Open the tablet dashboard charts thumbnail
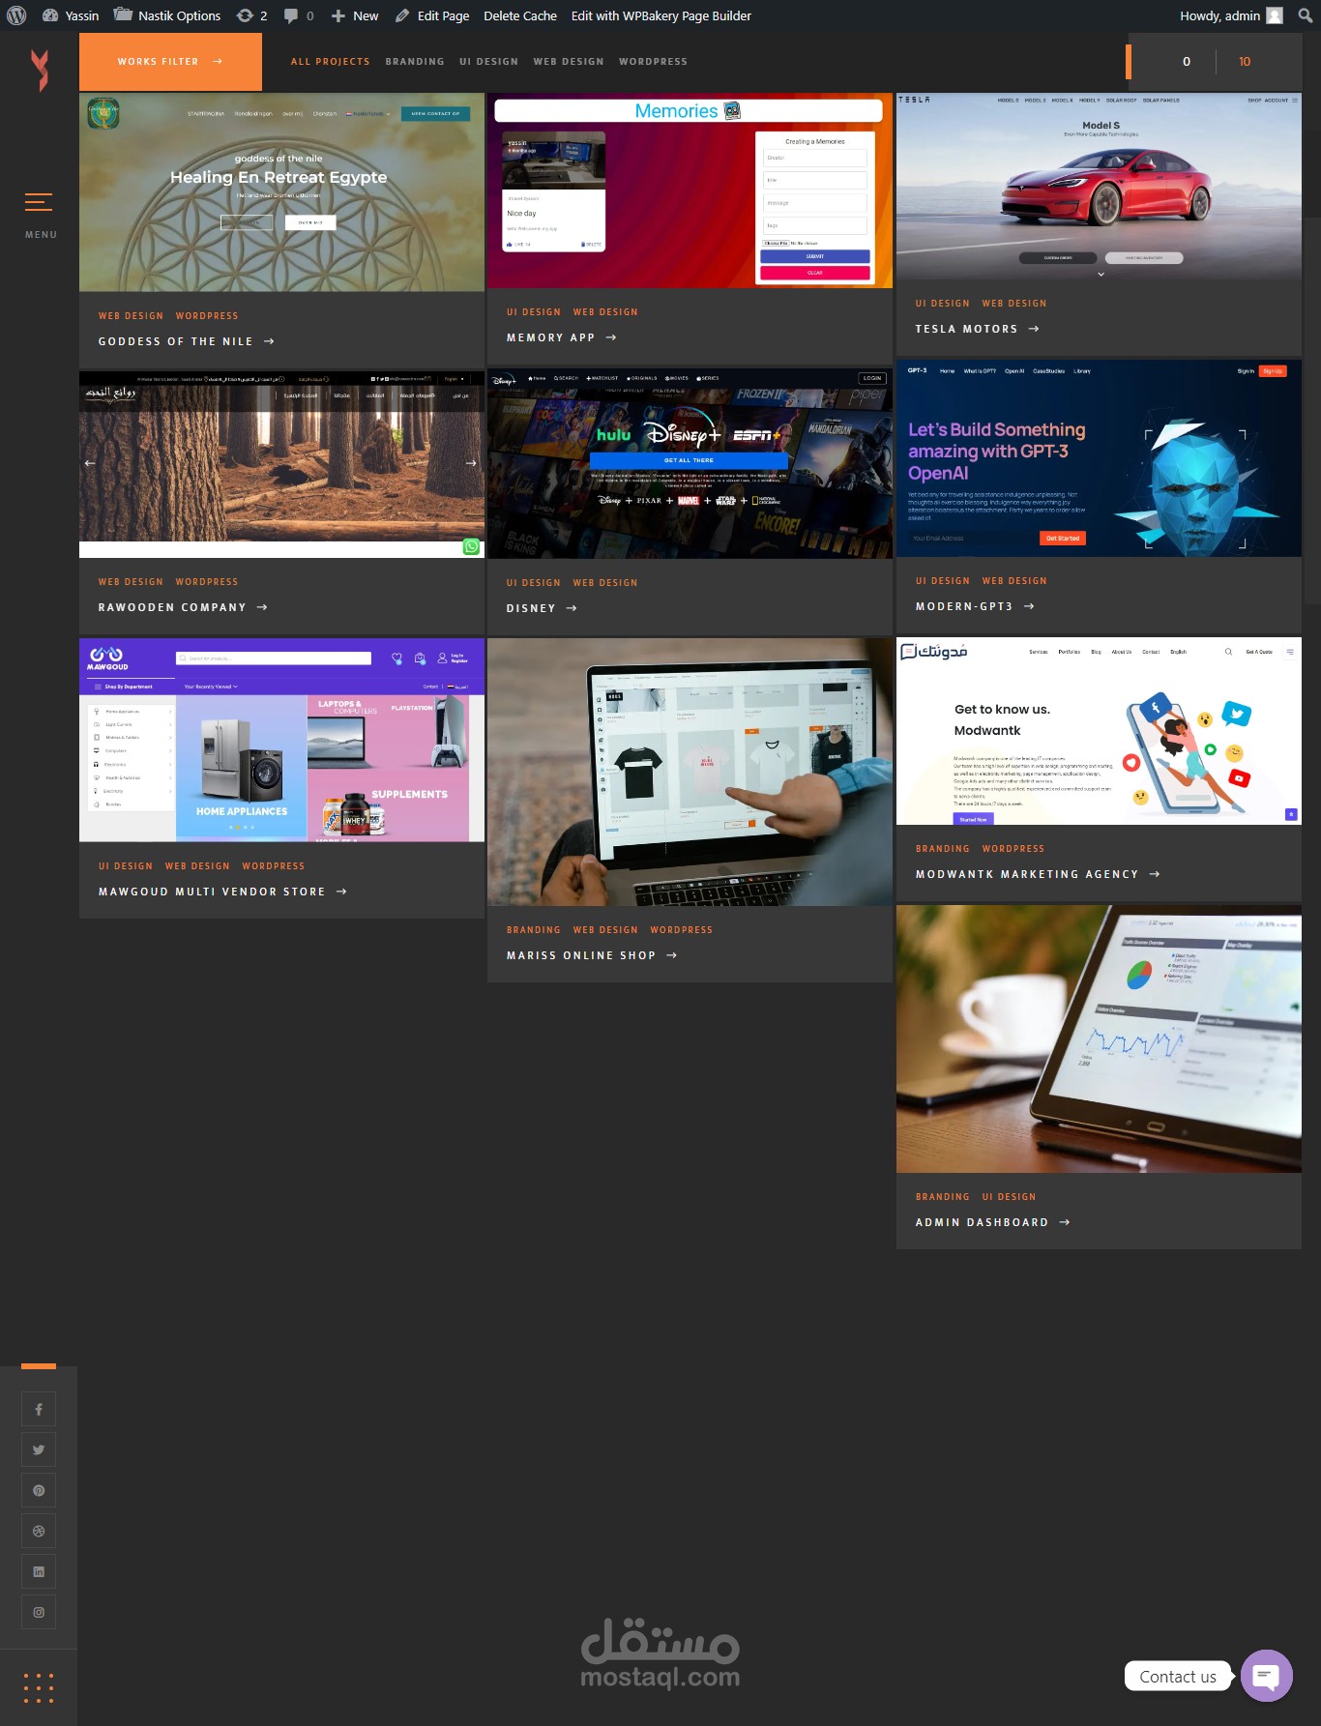The image size is (1321, 1726). 1099,1039
